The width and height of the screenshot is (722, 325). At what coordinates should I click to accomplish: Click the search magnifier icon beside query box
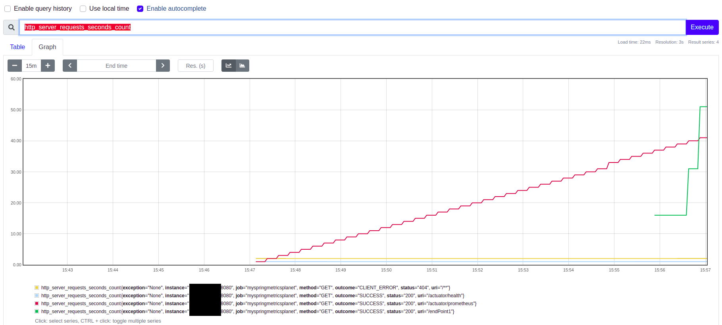(11, 27)
